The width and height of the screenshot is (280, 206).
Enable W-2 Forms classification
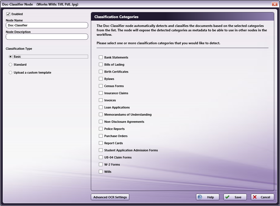[101, 165]
